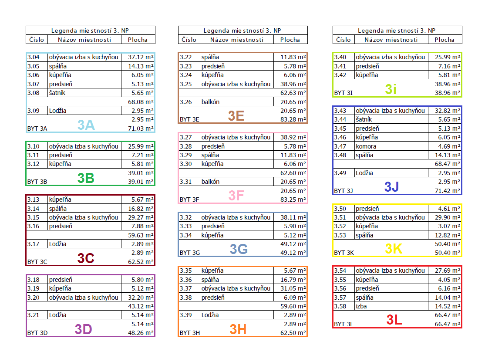This screenshot has height=345, width=485.
Task: Click the orange 3H apartment label
Action: (x=238, y=329)
